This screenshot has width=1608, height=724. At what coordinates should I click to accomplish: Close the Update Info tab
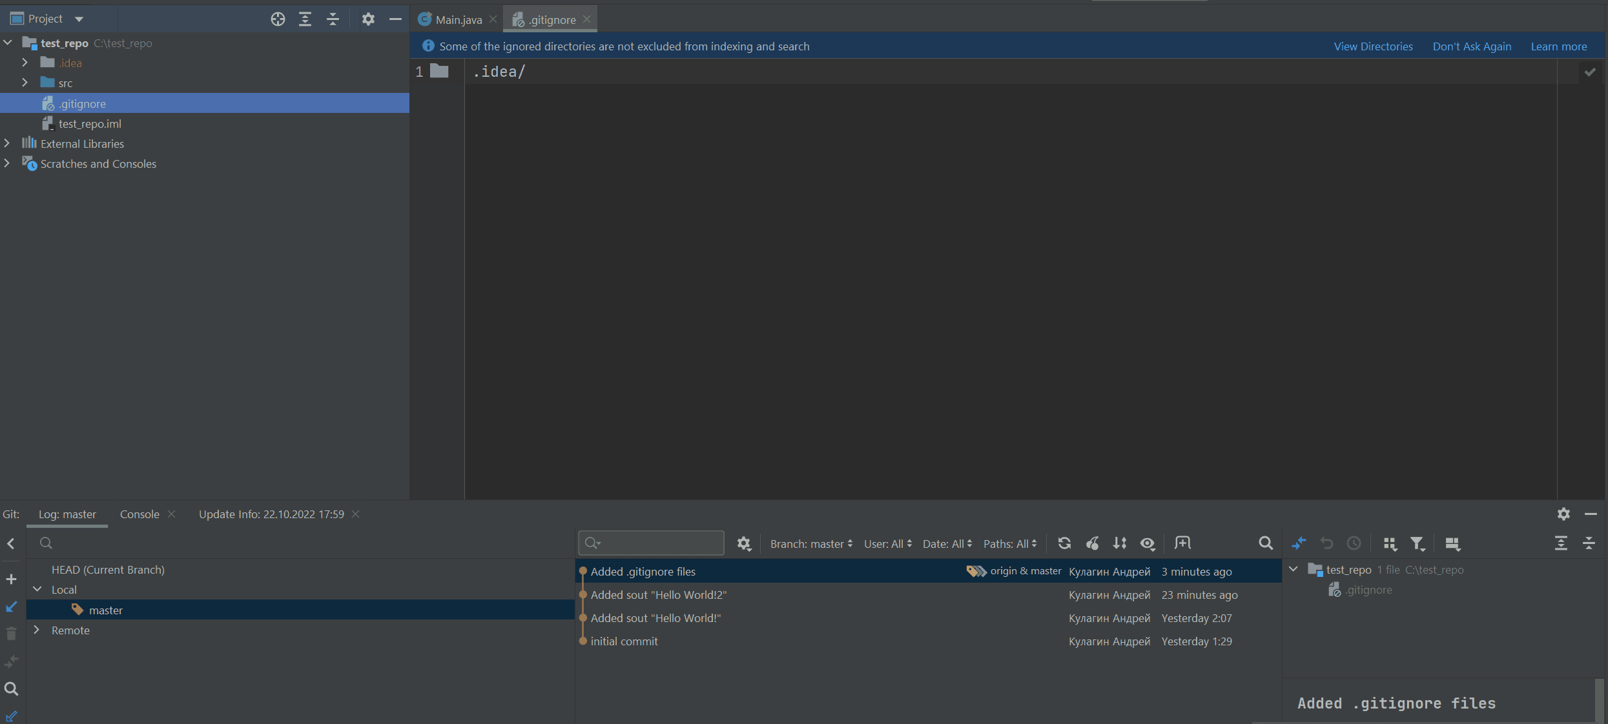[x=356, y=514]
